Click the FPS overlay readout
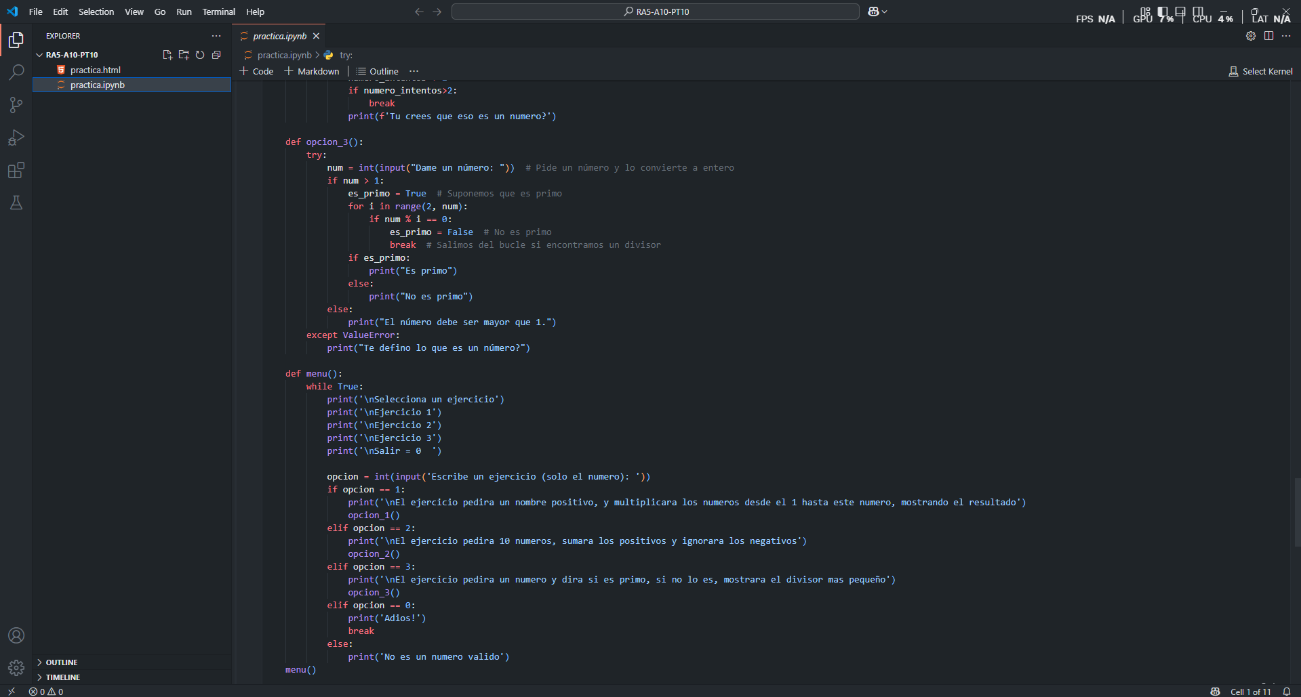The image size is (1301, 697). pyautogui.click(x=1095, y=19)
